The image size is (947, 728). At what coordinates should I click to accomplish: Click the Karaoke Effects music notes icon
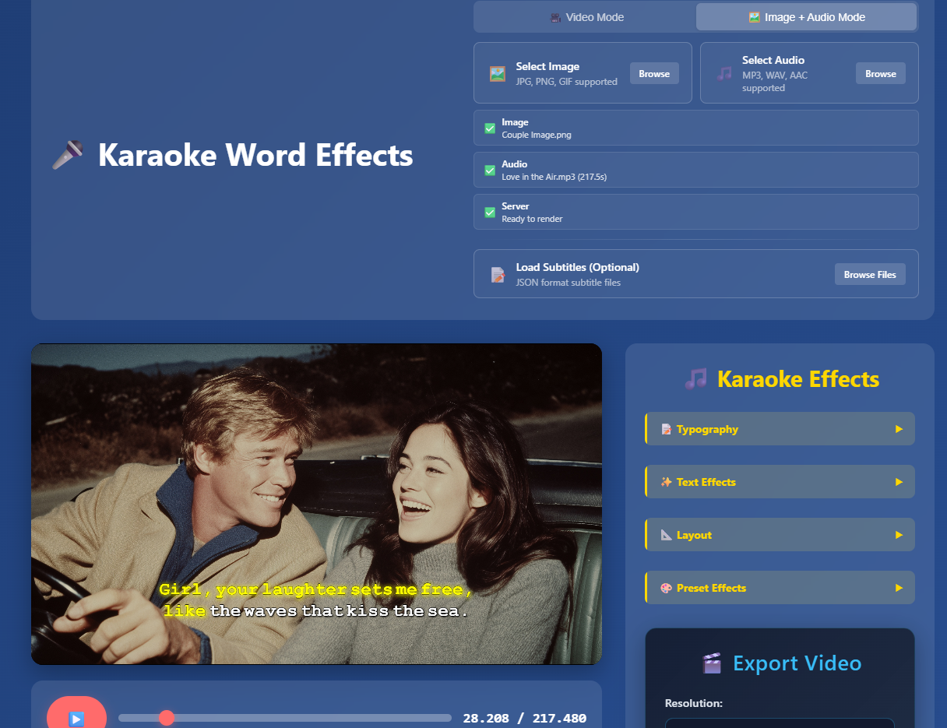[x=695, y=379]
